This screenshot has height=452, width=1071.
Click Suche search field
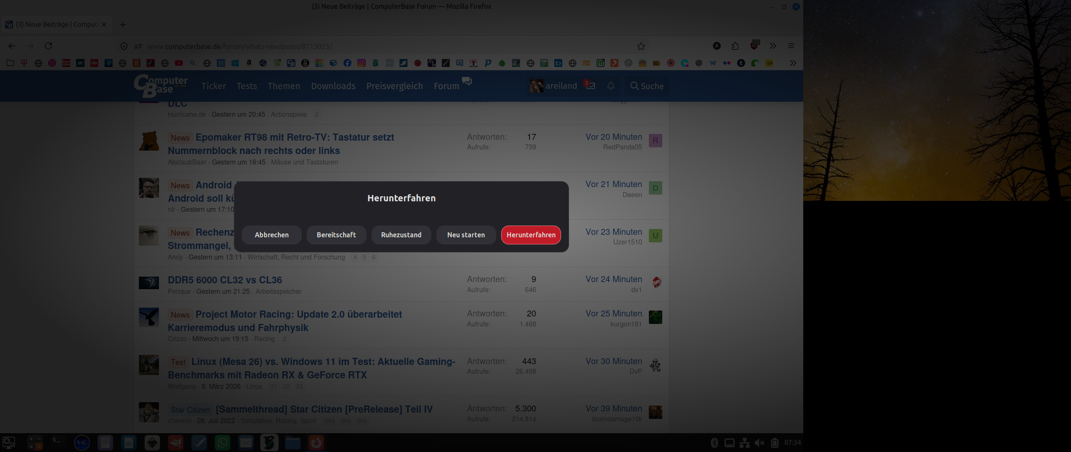647,86
